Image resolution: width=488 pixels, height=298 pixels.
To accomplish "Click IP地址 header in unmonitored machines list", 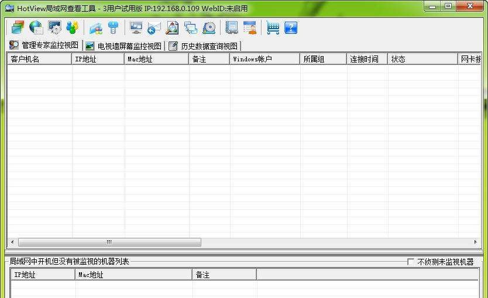I will [x=43, y=275].
